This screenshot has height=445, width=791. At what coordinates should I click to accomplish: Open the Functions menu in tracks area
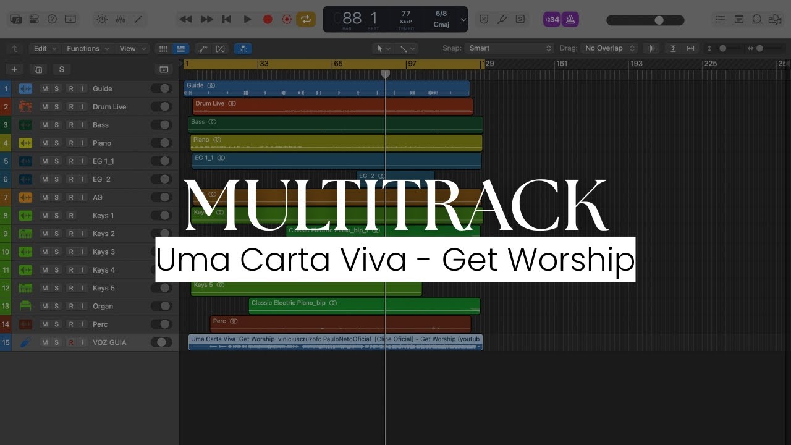[88, 48]
